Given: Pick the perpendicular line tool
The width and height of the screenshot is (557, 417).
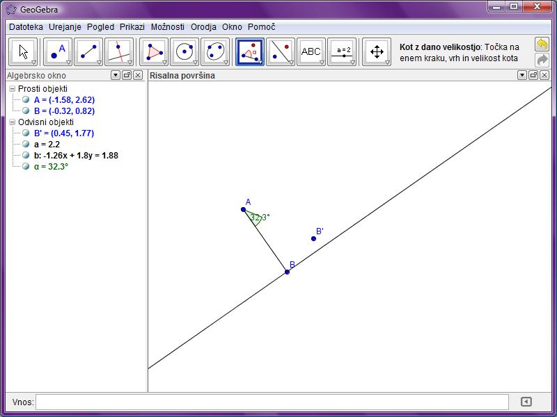Looking at the screenshot, I should (119, 52).
